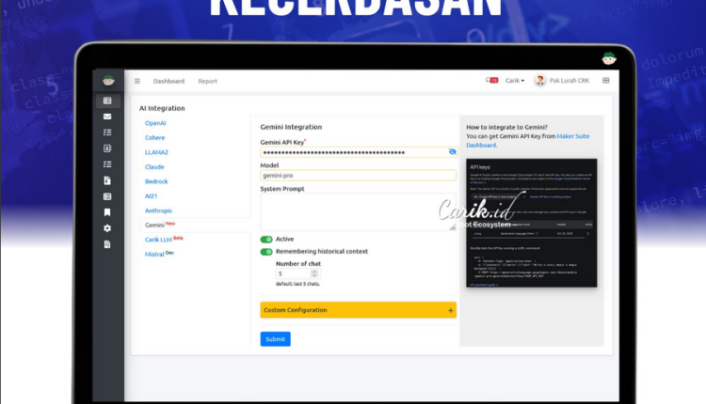Click the contact card icon in sidebar
The image size is (706, 404).
click(107, 148)
